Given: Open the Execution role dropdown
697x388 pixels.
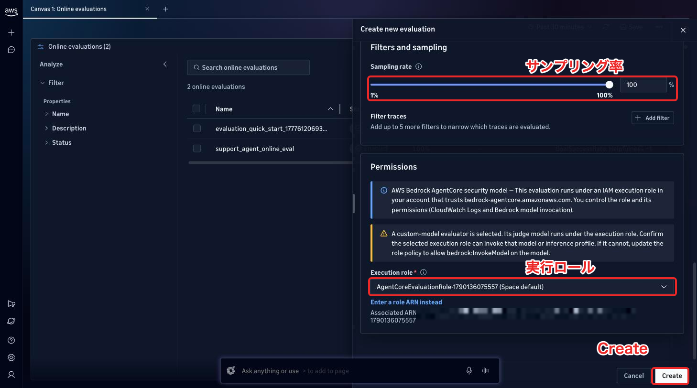Looking at the screenshot, I should pos(522,287).
